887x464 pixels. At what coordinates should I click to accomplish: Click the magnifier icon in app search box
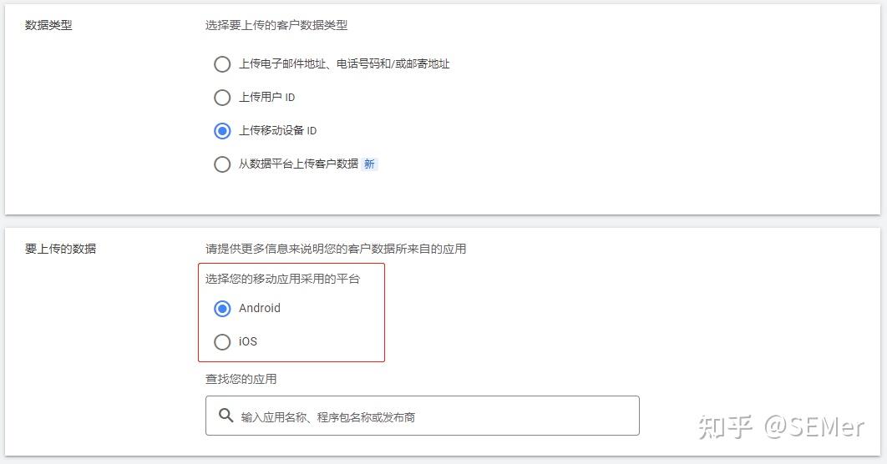(x=226, y=416)
